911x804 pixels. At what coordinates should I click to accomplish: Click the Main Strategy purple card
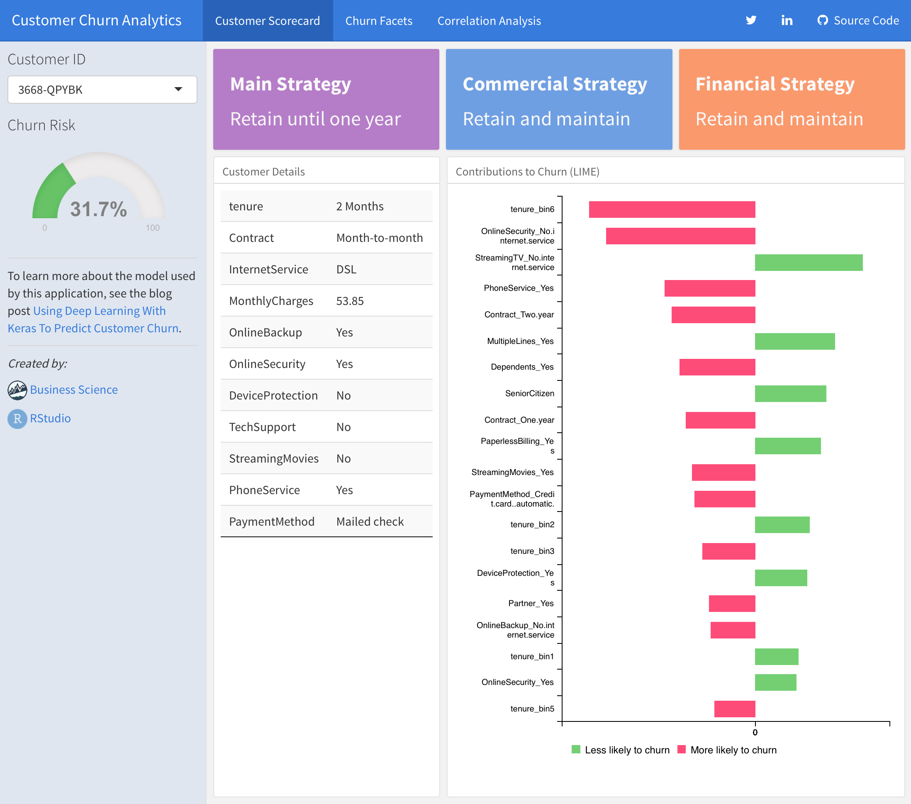click(x=326, y=100)
